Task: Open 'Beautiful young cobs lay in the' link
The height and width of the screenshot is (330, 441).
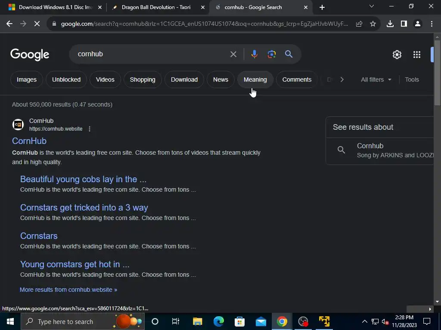Action: click(x=83, y=179)
